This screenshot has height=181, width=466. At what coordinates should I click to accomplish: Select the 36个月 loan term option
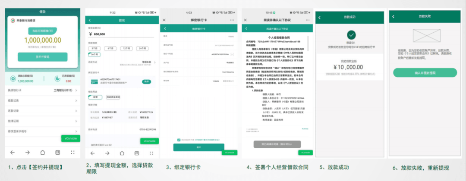(94, 55)
